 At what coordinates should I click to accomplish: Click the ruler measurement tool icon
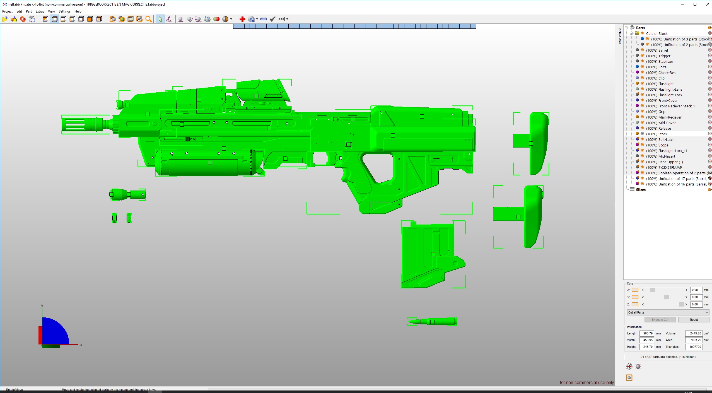(x=263, y=19)
